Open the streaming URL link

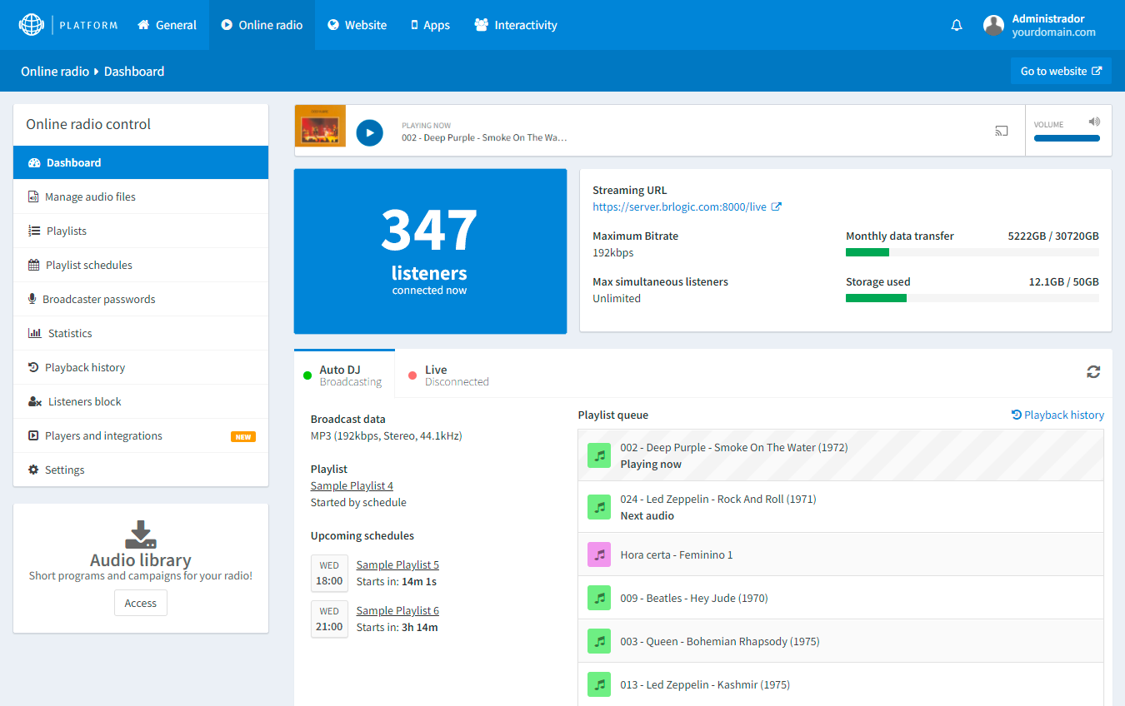pos(681,206)
